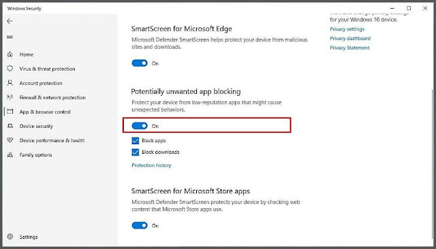Image resolution: width=436 pixels, height=249 pixels.
Task: Select App & browser control menu item
Action: [x=45, y=112]
